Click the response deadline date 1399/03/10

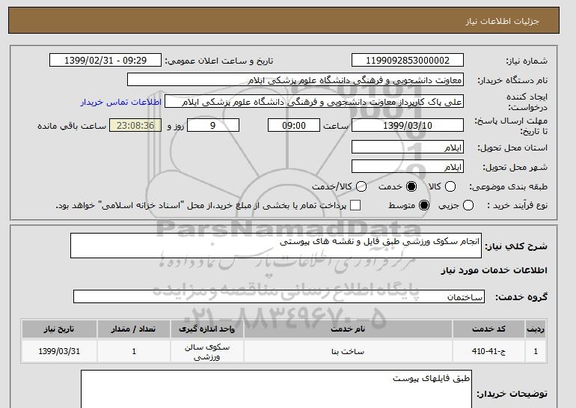point(408,125)
